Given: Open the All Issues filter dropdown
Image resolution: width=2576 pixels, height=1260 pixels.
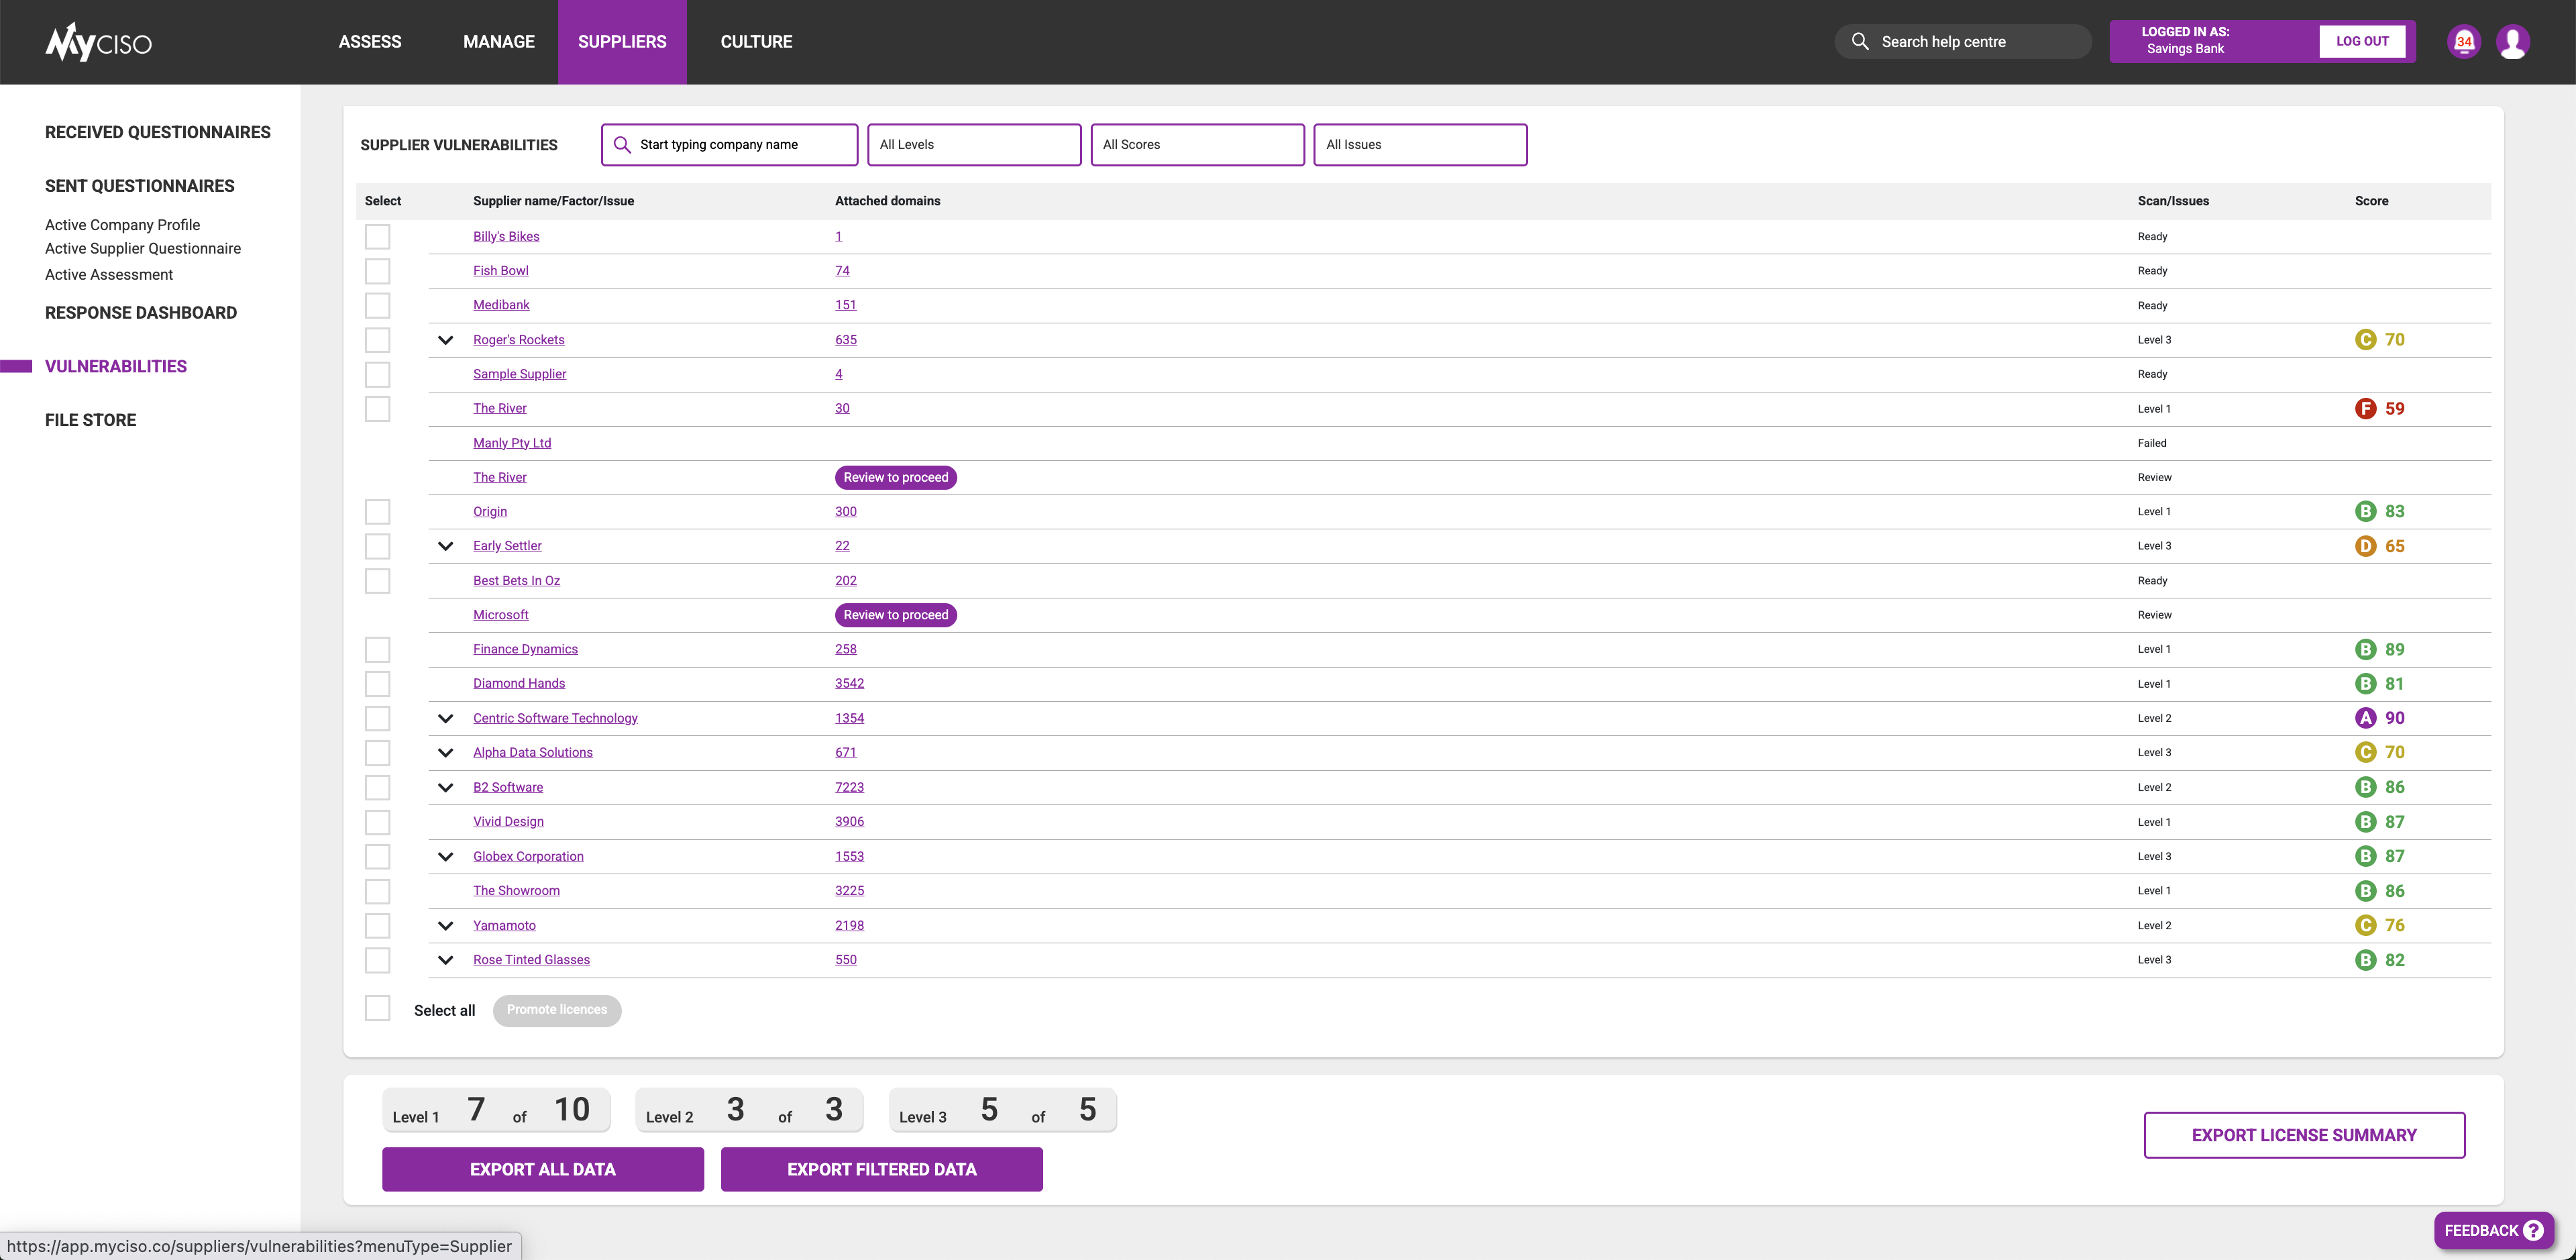Looking at the screenshot, I should (1420, 145).
